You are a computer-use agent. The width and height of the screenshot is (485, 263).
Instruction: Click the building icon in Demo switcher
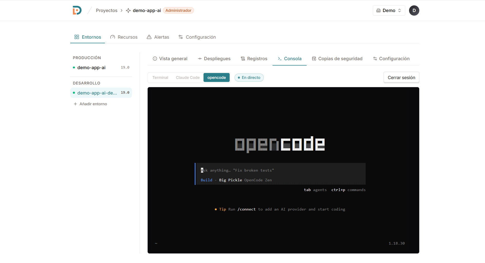[x=379, y=10]
